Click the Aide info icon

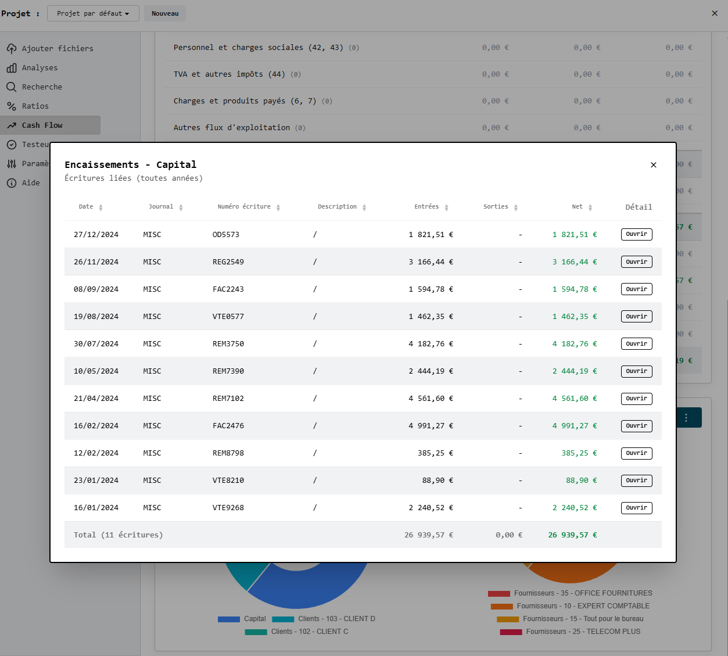12,183
